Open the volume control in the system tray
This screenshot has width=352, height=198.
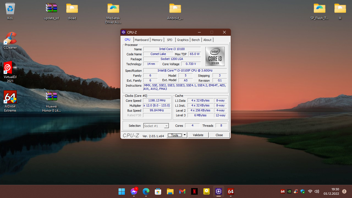tap(317, 191)
